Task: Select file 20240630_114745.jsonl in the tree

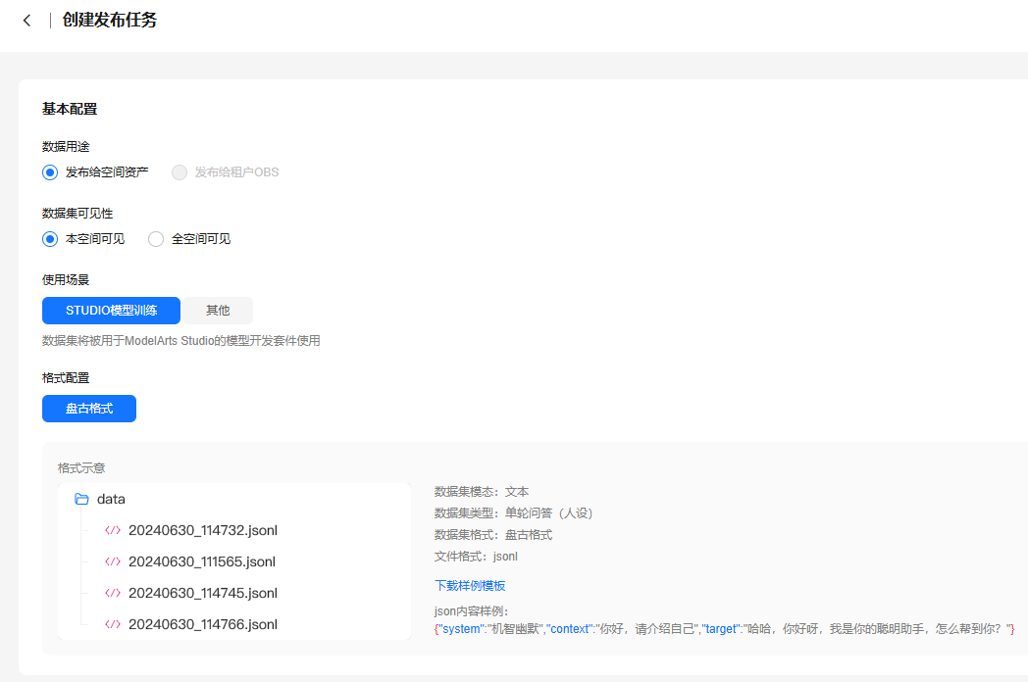Action: coord(203,593)
